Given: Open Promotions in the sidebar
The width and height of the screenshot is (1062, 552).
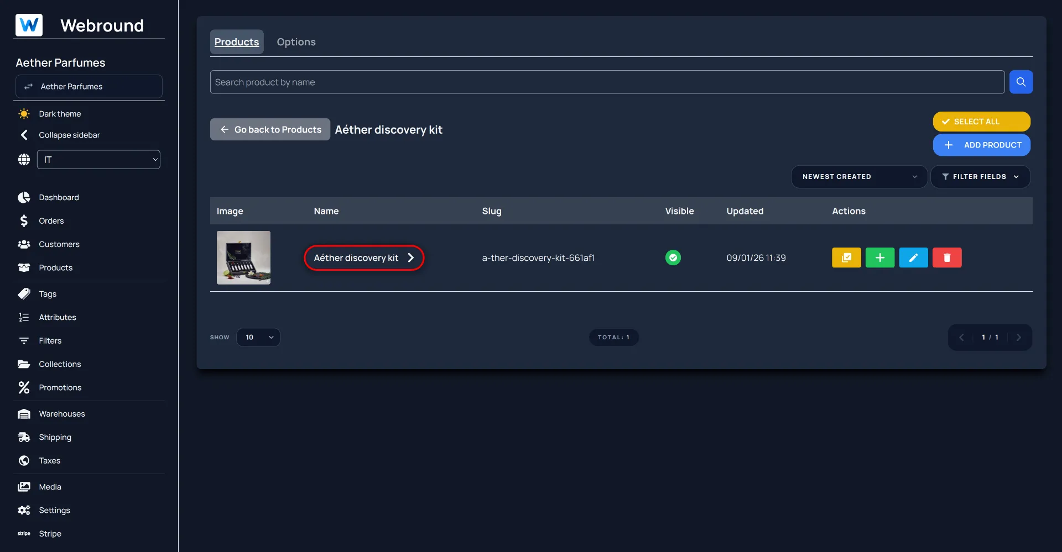Looking at the screenshot, I should [x=60, y=387].
